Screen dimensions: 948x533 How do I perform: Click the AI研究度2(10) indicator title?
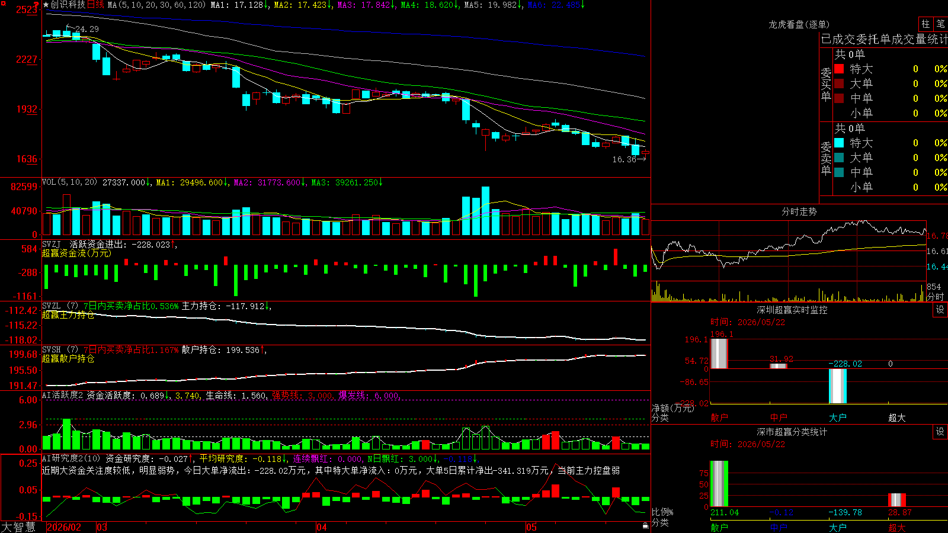click(71, 458)
